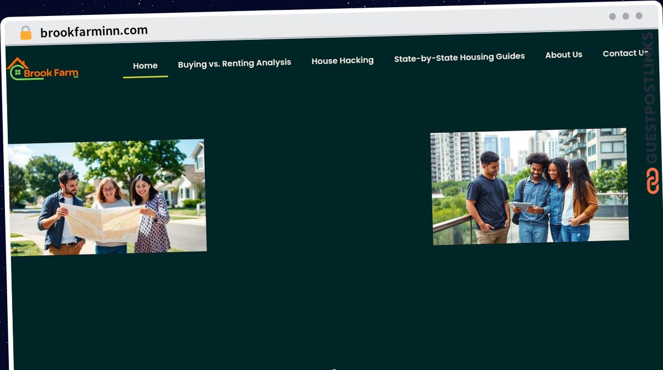
Task: Open the House Hacking menu item
Action: coord(343,60)
